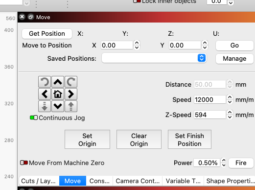Adjust the Power percentage stepper

[x=224, y=163]
